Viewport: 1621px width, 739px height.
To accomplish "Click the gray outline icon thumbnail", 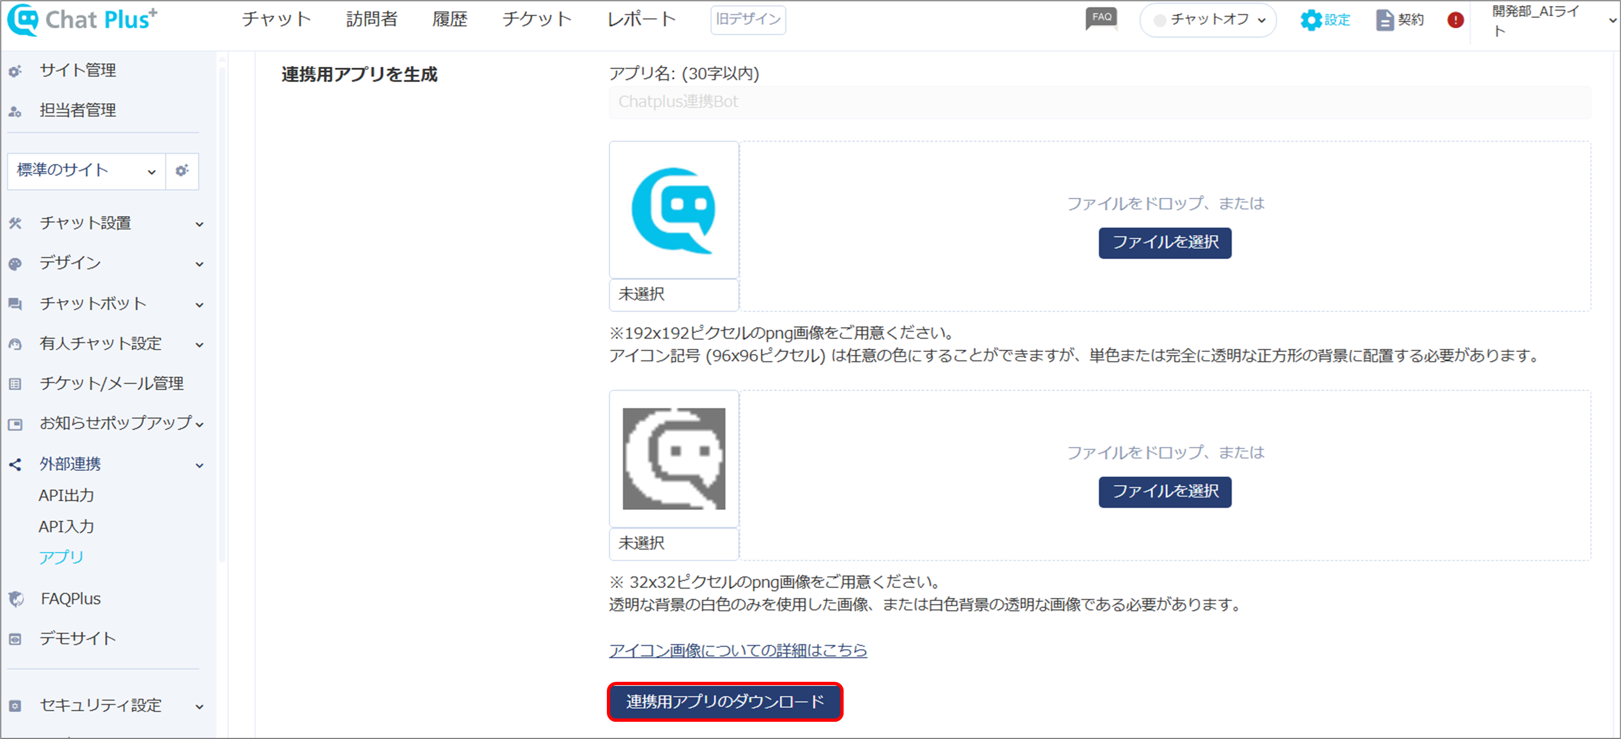I will point(674,459).
